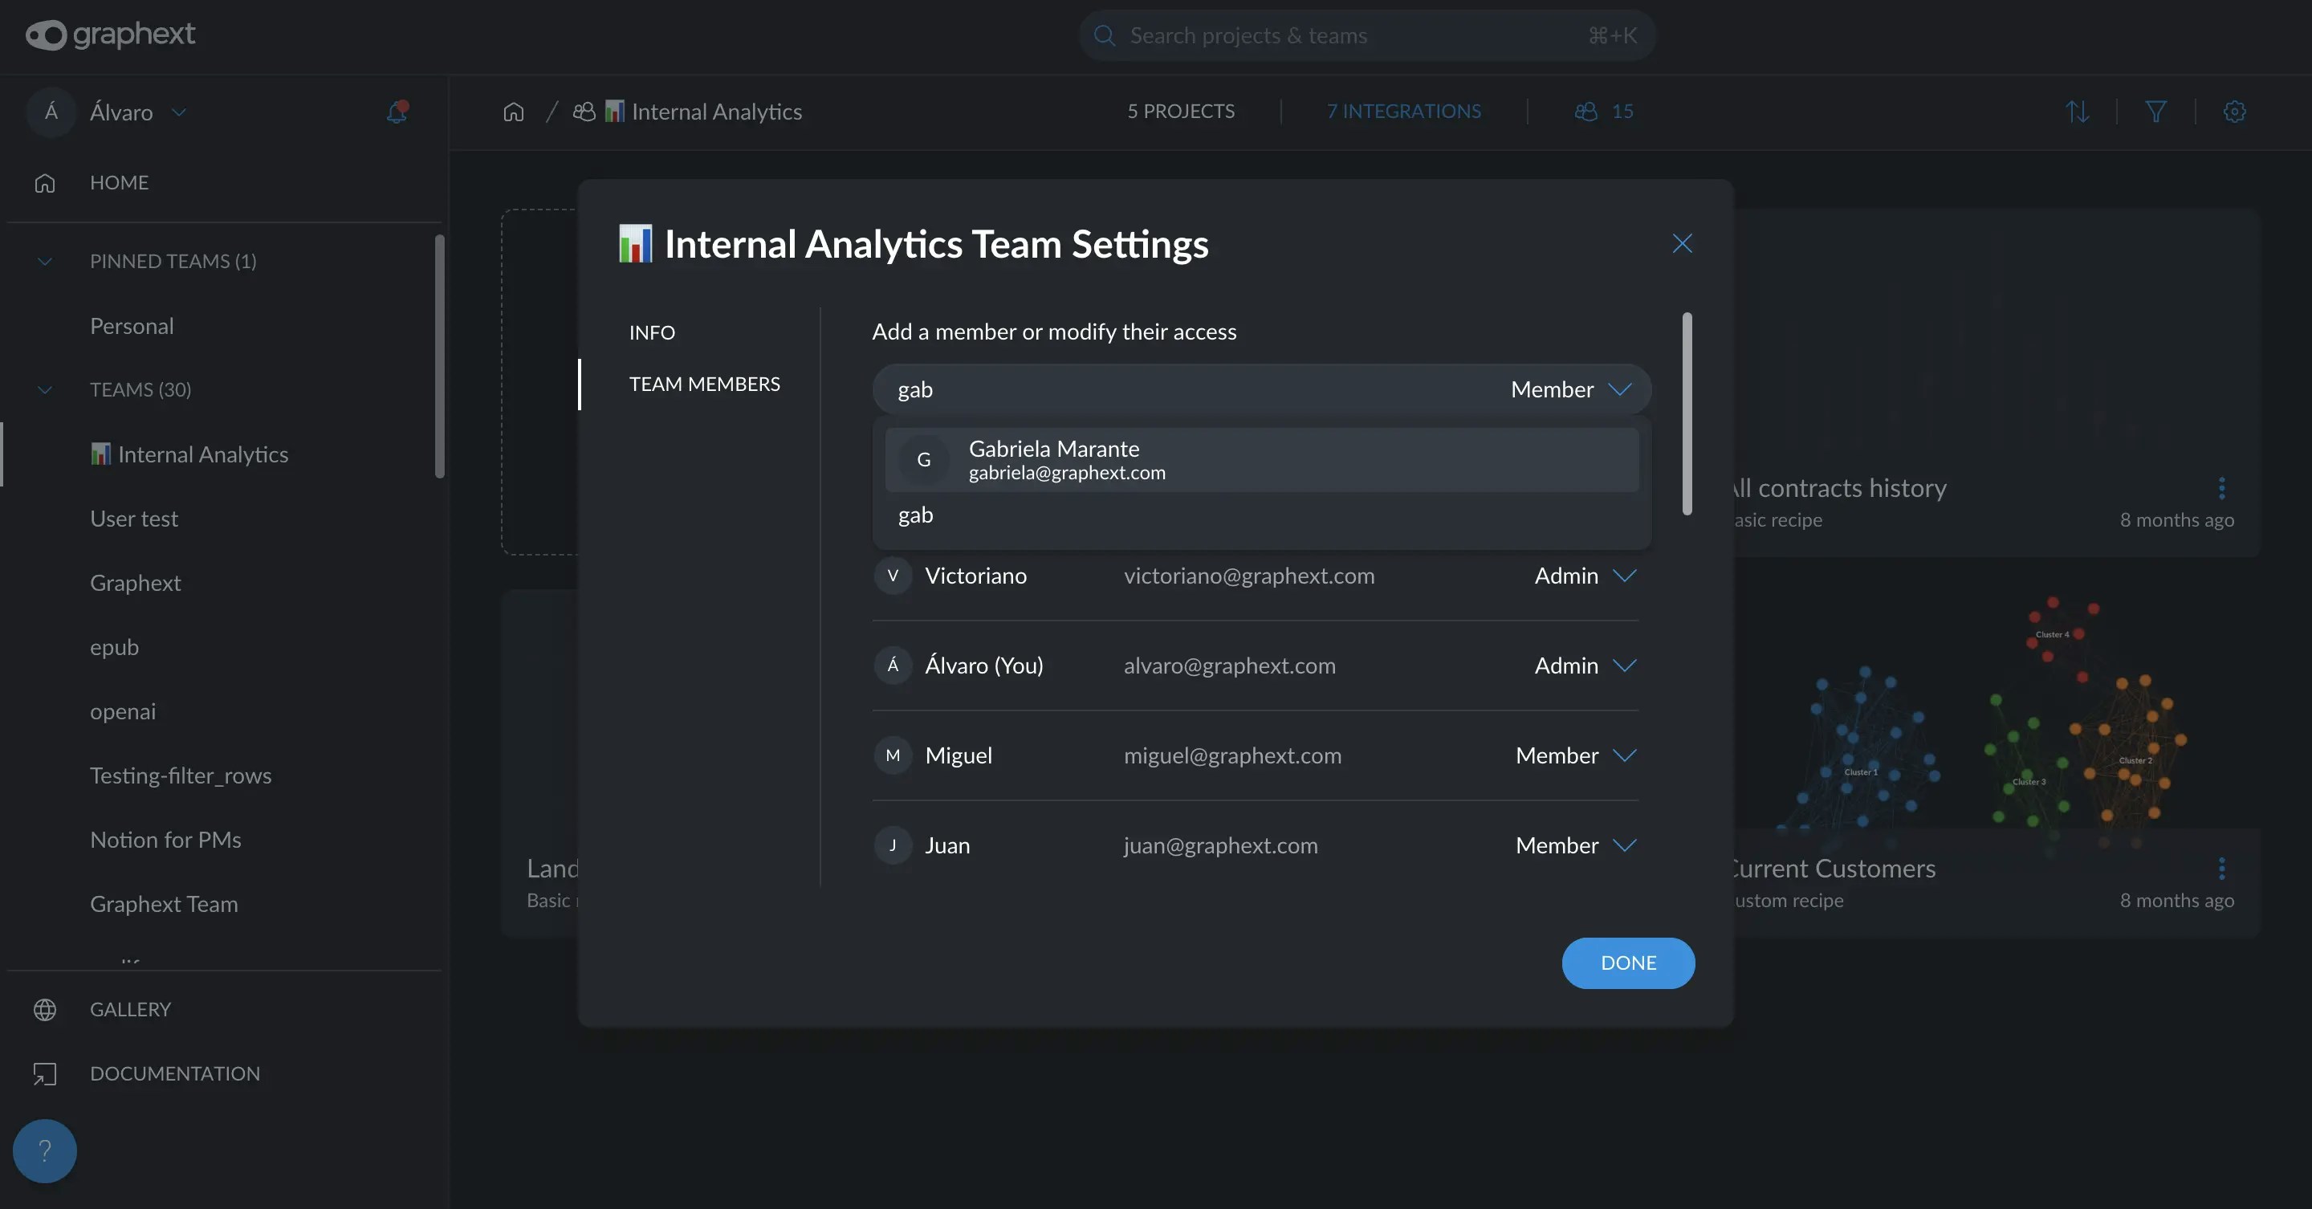The image size is (2312, 1209).
Task: Switch to the INFO tab
Action: tap(652, 332)
